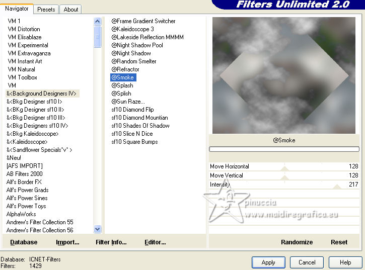Choose sf10 Slice N Dice filter
Image resolution: width=365 pixels, height=270 pixels.
click(132, 134)
